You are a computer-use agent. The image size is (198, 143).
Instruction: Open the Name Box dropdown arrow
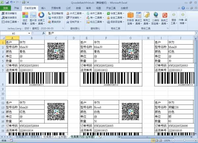pos(29,33)
